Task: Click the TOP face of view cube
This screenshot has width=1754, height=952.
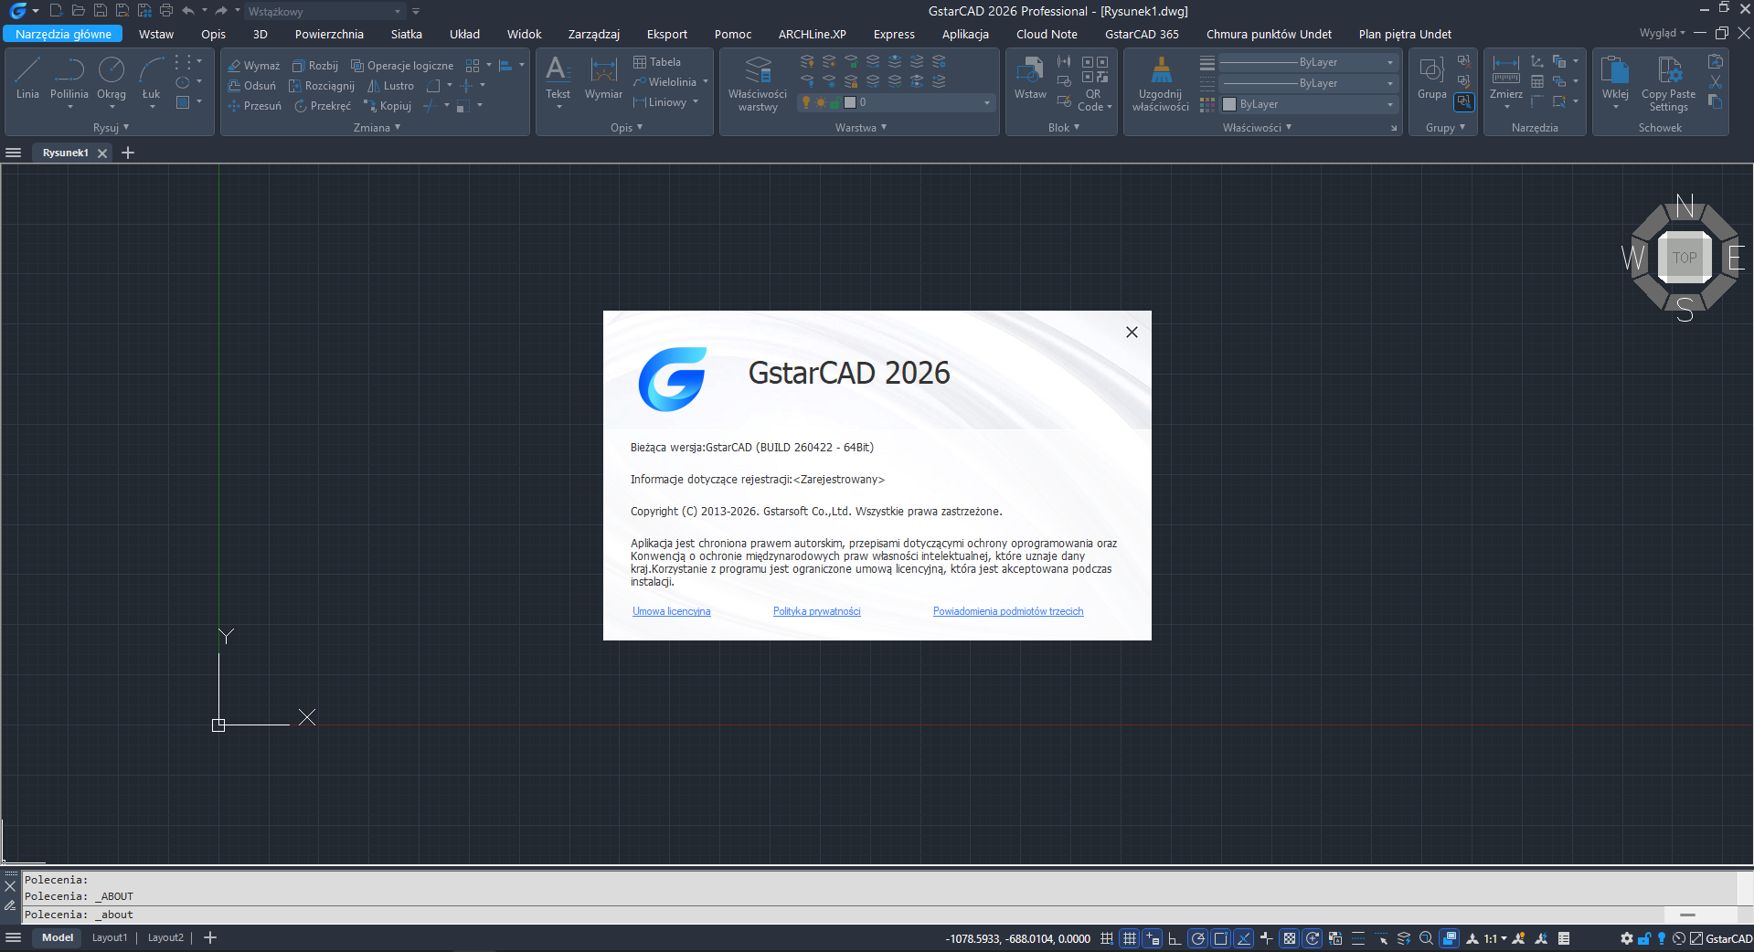Action: pyautogui.click(x=1685, y=258)
